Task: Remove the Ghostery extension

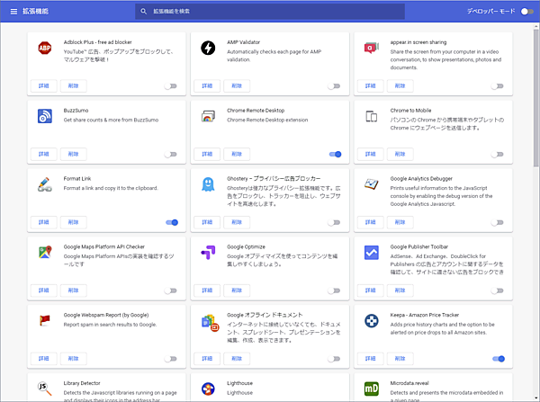Action: (x=237, y=222)
